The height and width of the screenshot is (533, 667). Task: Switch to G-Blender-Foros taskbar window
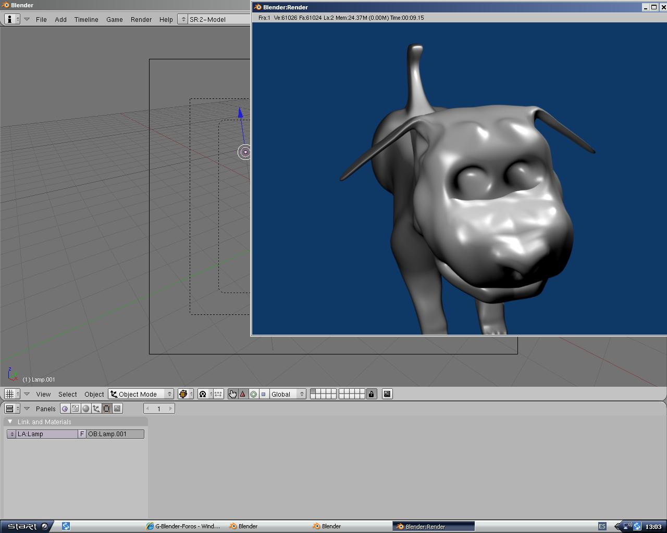pyautogui.click(x=183, y=526)
